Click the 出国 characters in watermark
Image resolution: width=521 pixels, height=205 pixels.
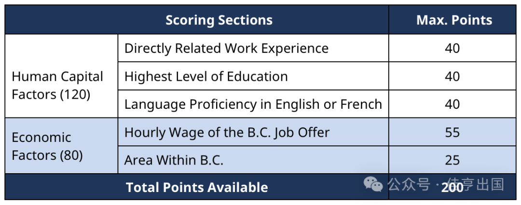(x=491, y=184)
